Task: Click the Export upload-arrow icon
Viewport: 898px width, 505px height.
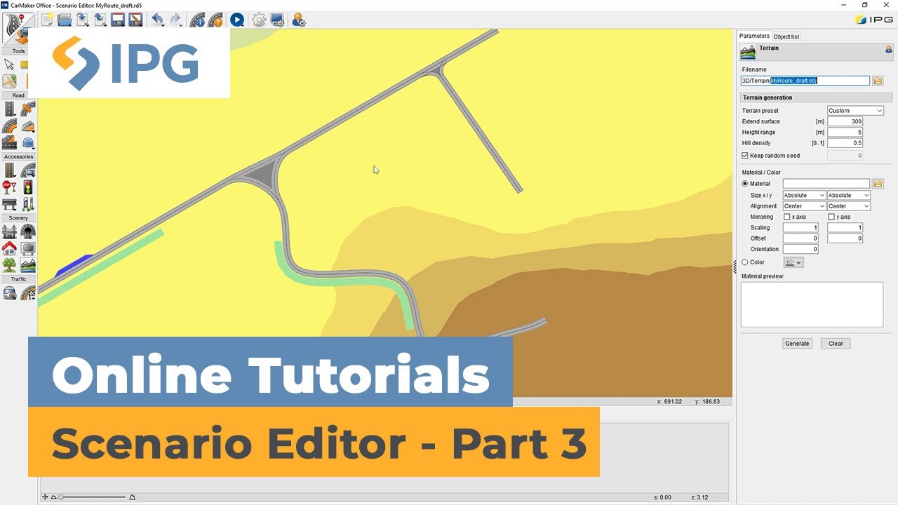Action: click(100, 20)
